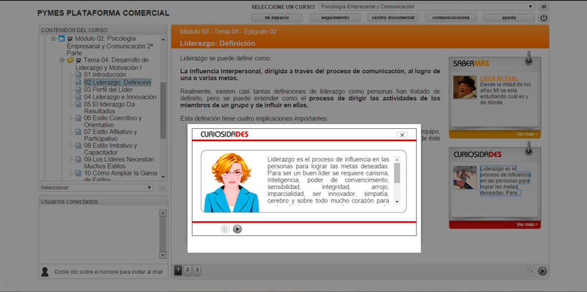Image resolution: width=587 pixels, height=292 pixels.
Task: Go to page 1
Action: [x=178, y=270]
